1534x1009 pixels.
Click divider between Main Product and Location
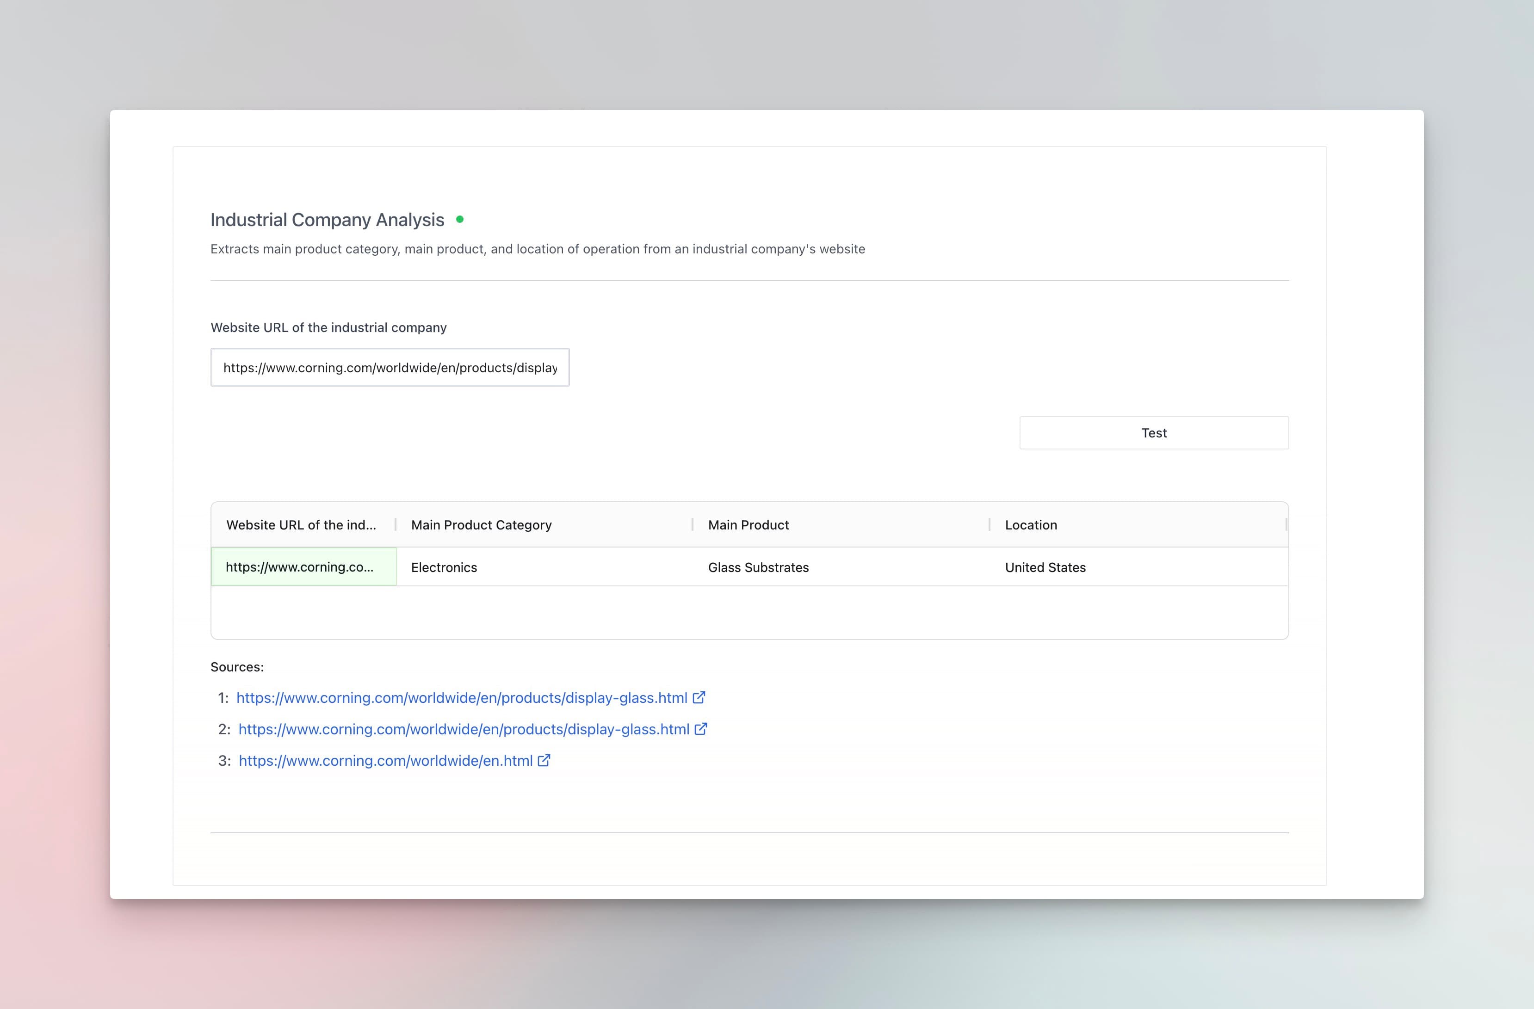[x=990, y=524]
